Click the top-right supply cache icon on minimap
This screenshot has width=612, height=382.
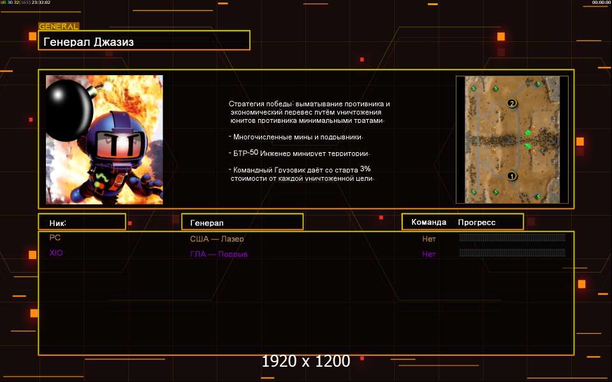click(x=538, y=84)
